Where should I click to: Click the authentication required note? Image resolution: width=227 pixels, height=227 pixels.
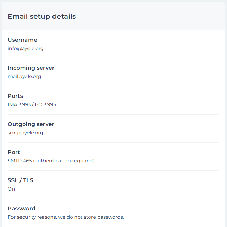[64, 161]
